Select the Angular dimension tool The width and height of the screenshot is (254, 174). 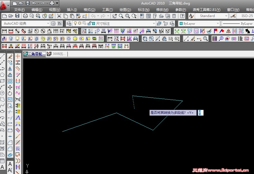[x=49, y=31]
